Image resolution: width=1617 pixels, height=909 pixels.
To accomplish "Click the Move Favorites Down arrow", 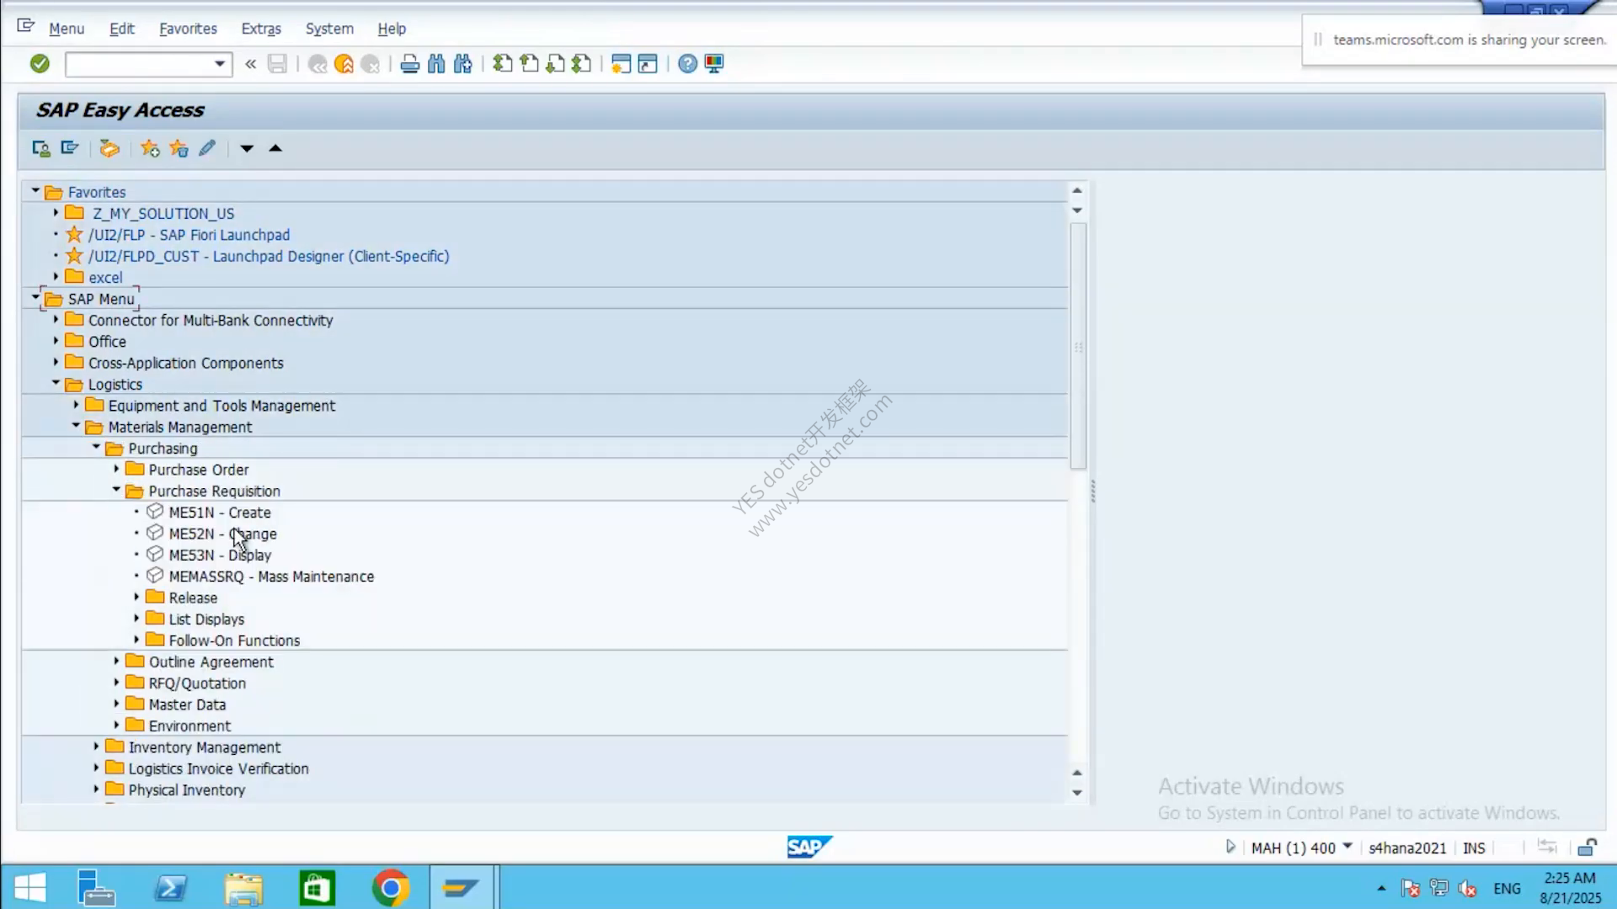I will 247,149.
